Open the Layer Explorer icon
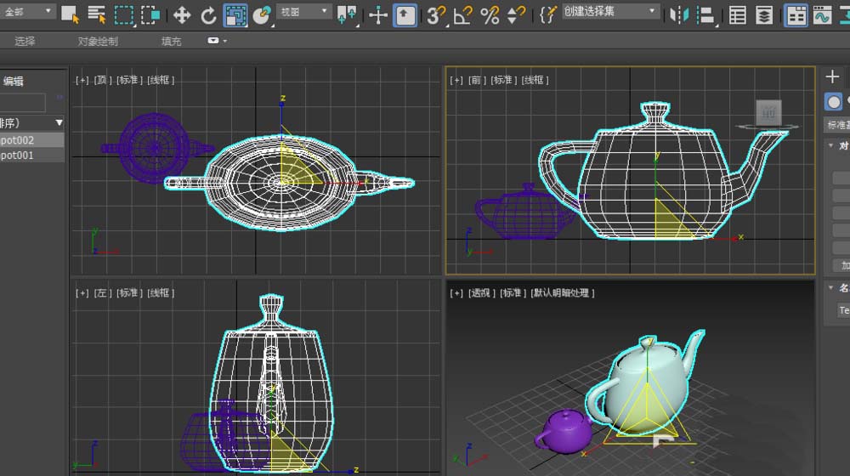The height and width of the screenshot is (476, 850). (x=765, y=14)
